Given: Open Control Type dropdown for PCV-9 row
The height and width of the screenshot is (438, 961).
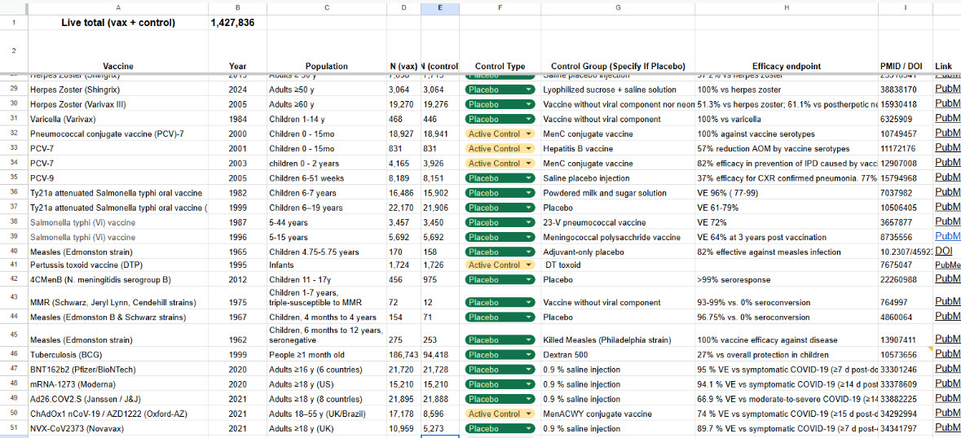Looking at the screenshot, I should click(x=500, y=178).
